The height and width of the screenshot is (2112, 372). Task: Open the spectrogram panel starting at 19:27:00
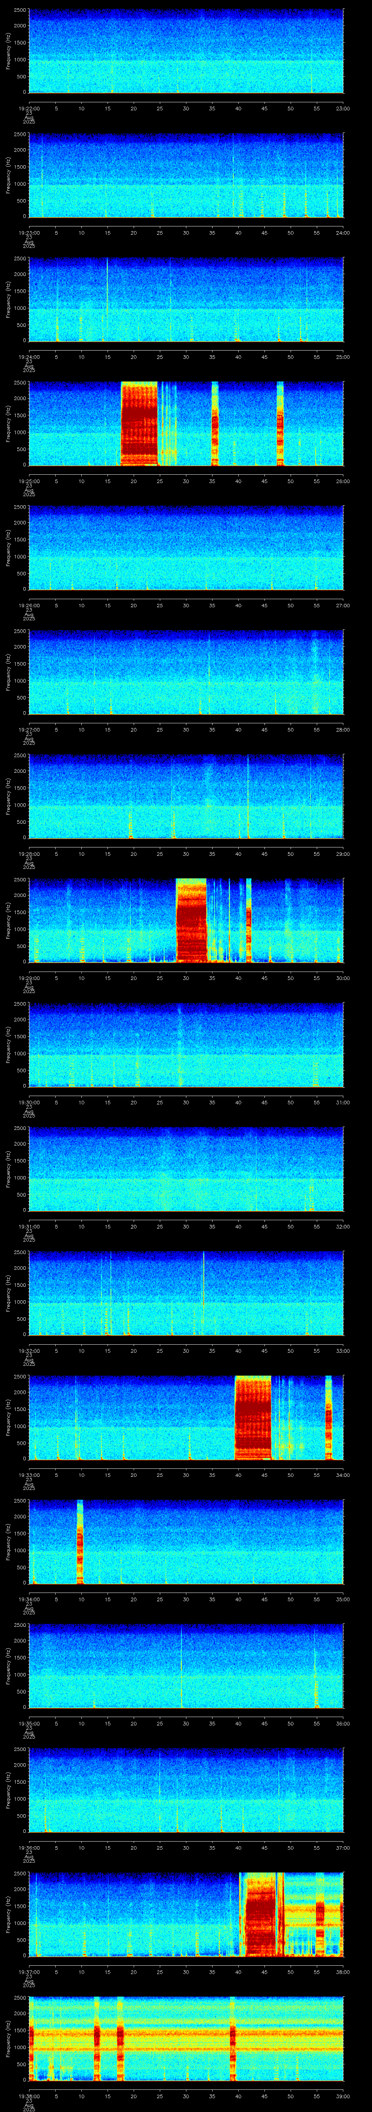[x=186, y=672]
